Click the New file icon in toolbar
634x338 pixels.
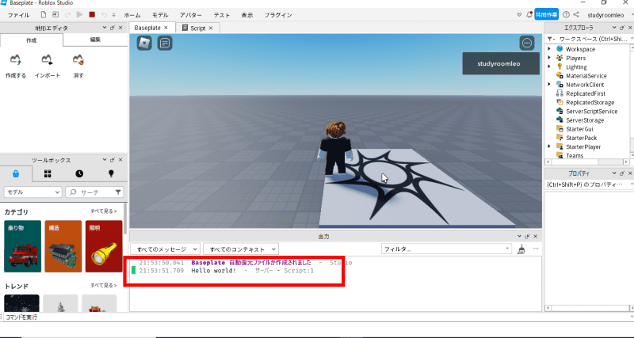click(x=44, y=15)
